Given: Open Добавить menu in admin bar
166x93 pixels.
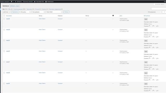Looking at the screenshot, I should 18,2.
